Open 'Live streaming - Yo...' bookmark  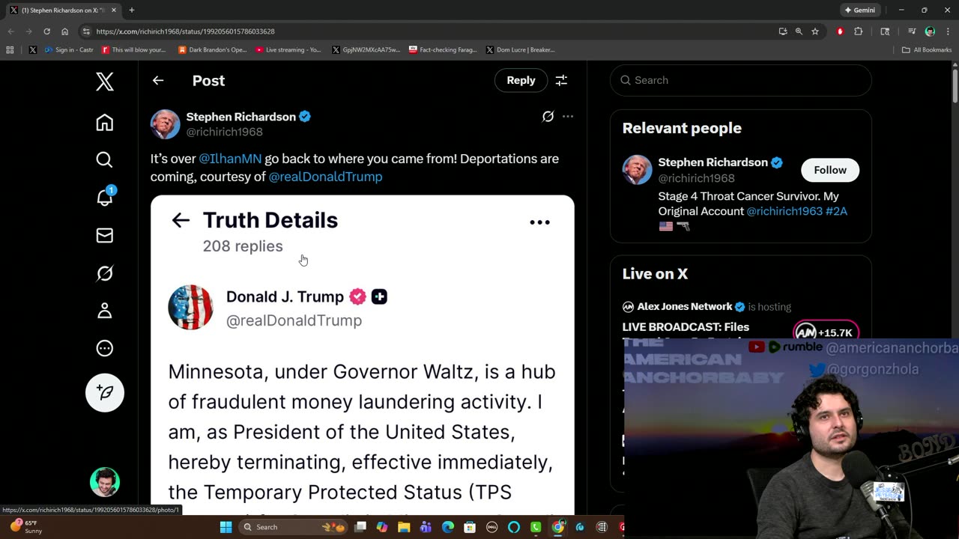click(288, 49)
